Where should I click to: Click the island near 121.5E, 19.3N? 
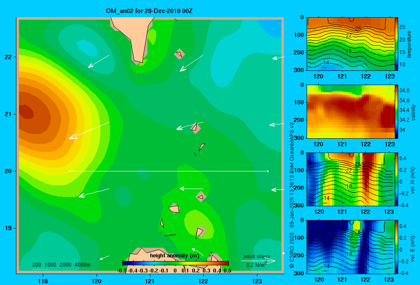[174, 208]
